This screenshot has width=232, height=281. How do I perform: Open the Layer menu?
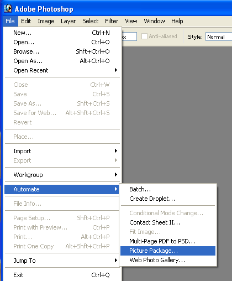[68, 21]
